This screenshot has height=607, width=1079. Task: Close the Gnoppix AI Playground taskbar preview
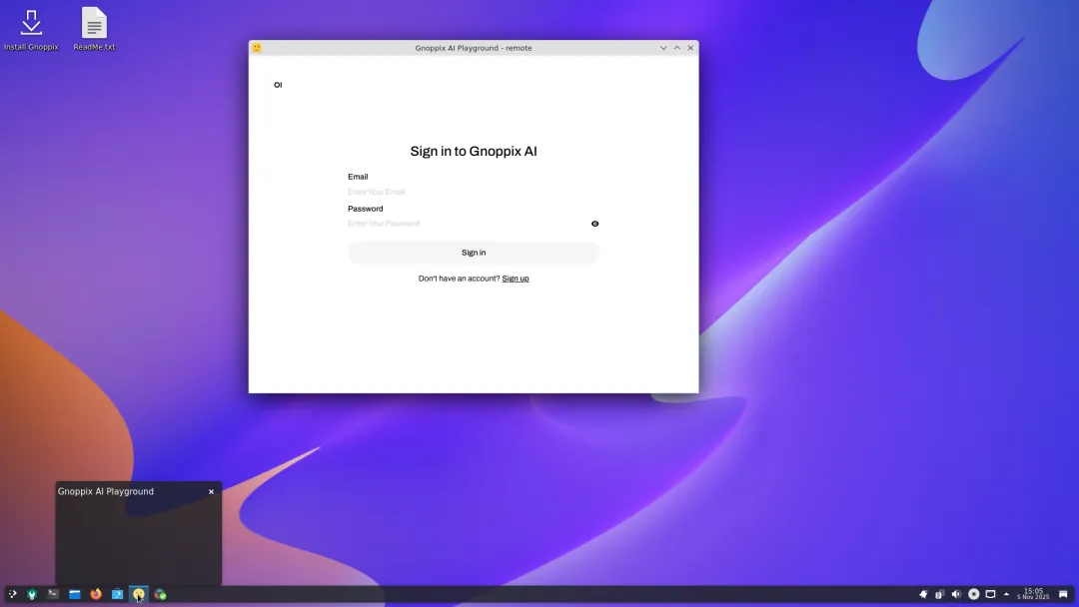[211, 491]
